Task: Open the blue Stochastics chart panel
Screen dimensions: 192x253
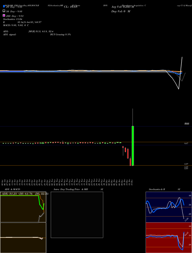Action: (x=169, y=207)
